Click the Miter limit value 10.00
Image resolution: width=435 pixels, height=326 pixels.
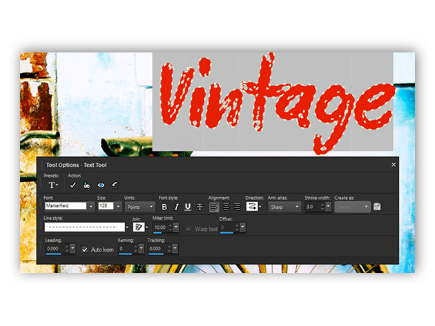[x=160, y=227]
